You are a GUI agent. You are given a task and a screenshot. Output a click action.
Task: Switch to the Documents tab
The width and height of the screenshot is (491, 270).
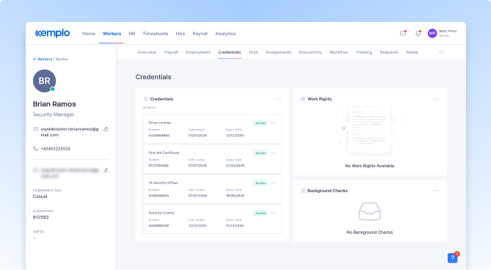310,52
